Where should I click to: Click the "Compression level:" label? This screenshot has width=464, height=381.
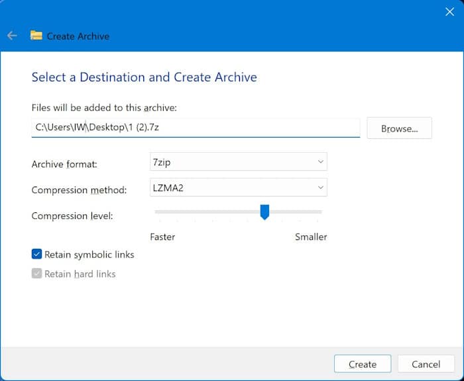(x=72, y=216)
